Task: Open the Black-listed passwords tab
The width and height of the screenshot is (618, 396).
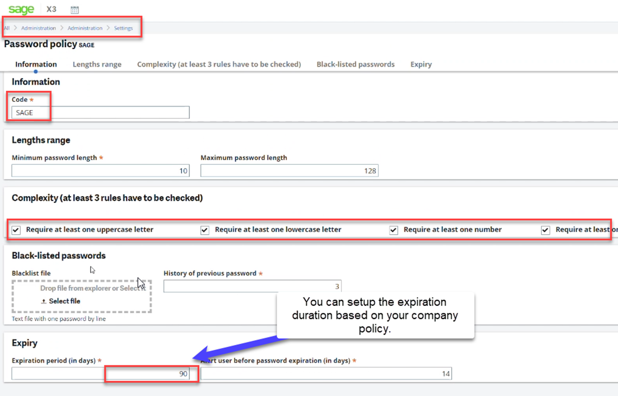Action: pyautogui.click(x=355, y=64)
